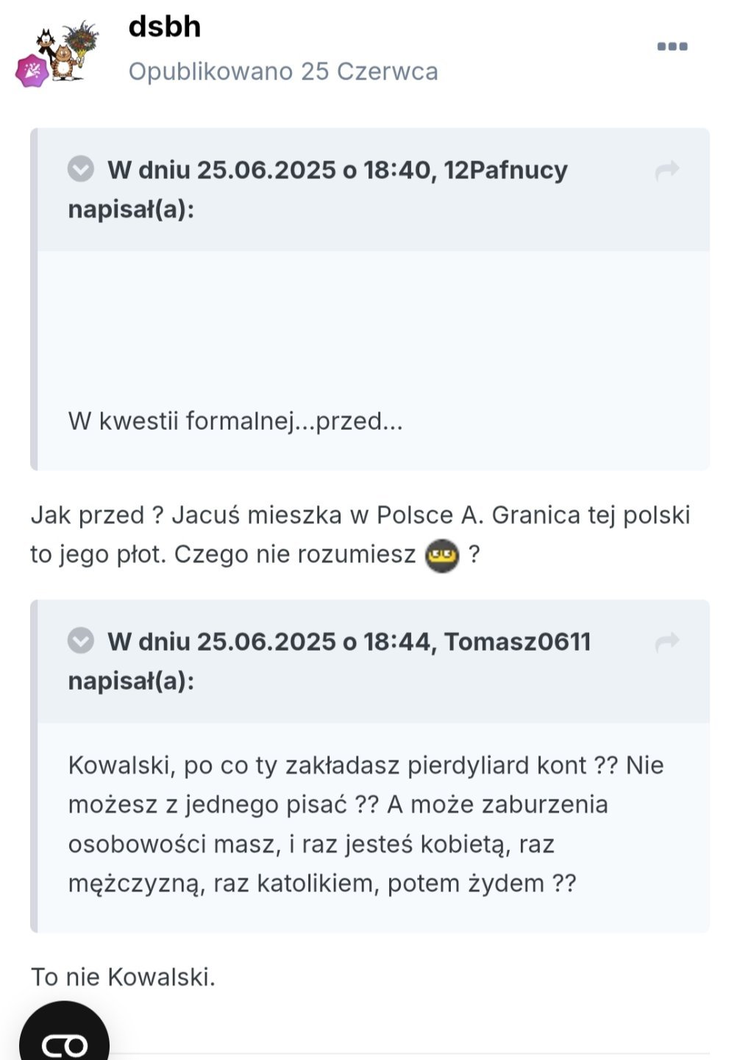Click the reply text "To nie Kowalski."
This screenshot has height=1060, width=740.
click(123, 977)
